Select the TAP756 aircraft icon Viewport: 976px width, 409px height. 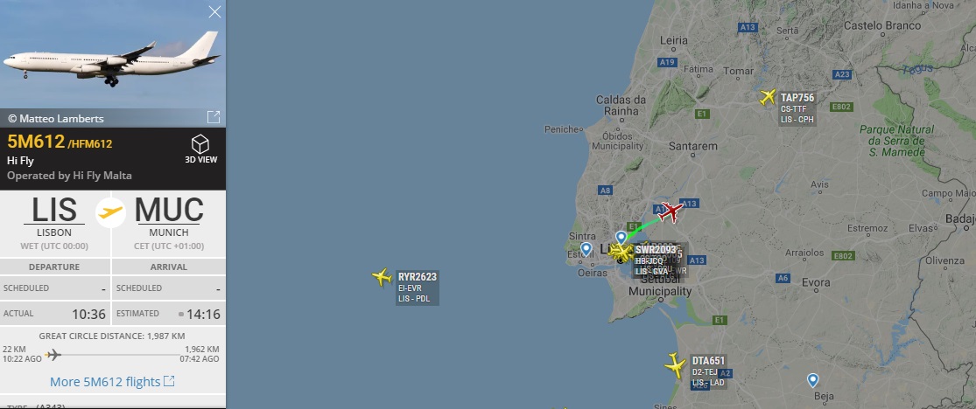tap(768, 98)
